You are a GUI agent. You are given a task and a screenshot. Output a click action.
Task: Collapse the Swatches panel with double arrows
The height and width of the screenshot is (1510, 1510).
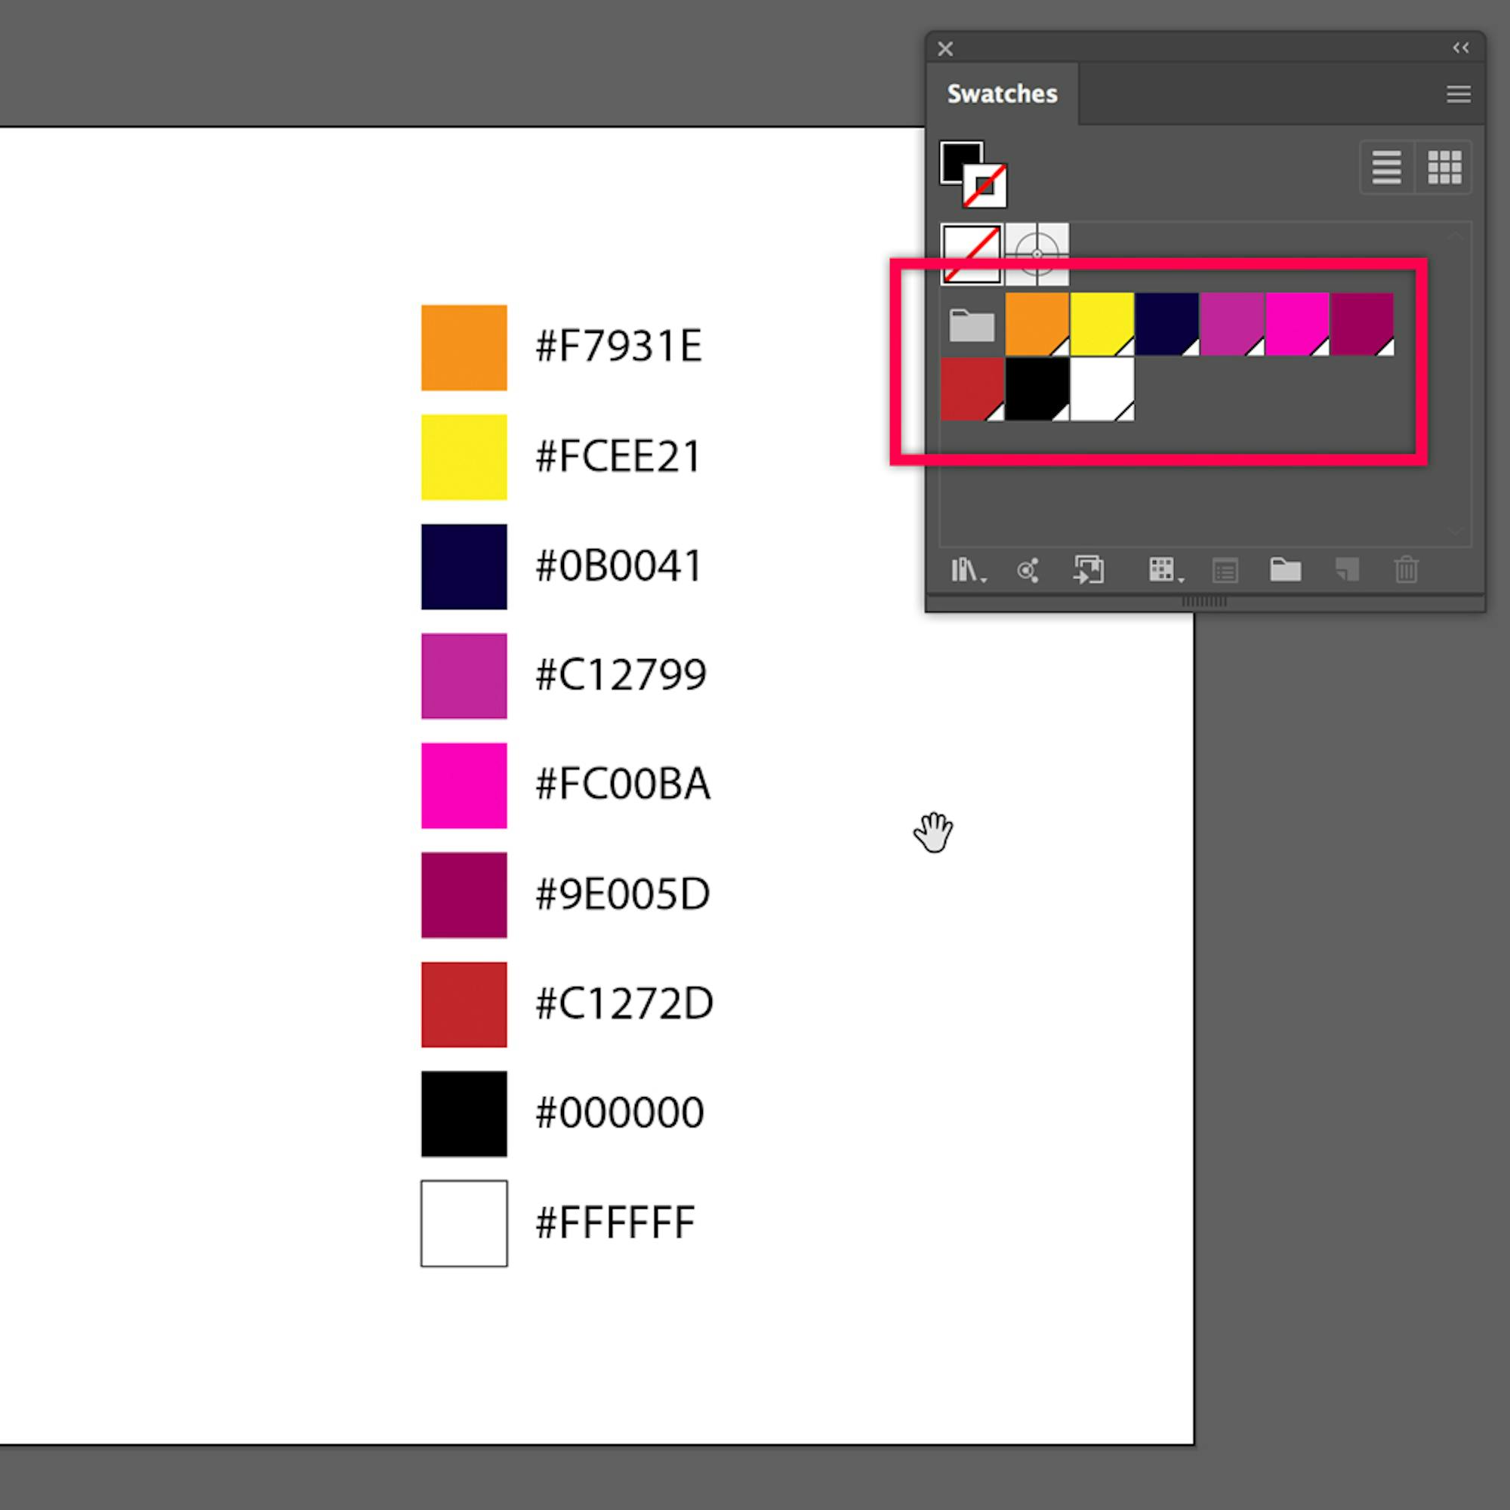tap(1461, 48)
